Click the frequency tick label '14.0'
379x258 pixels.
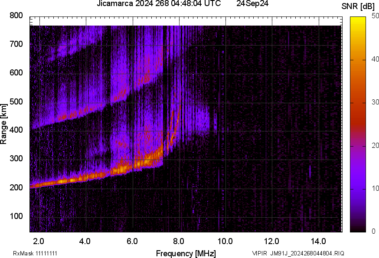318,242
